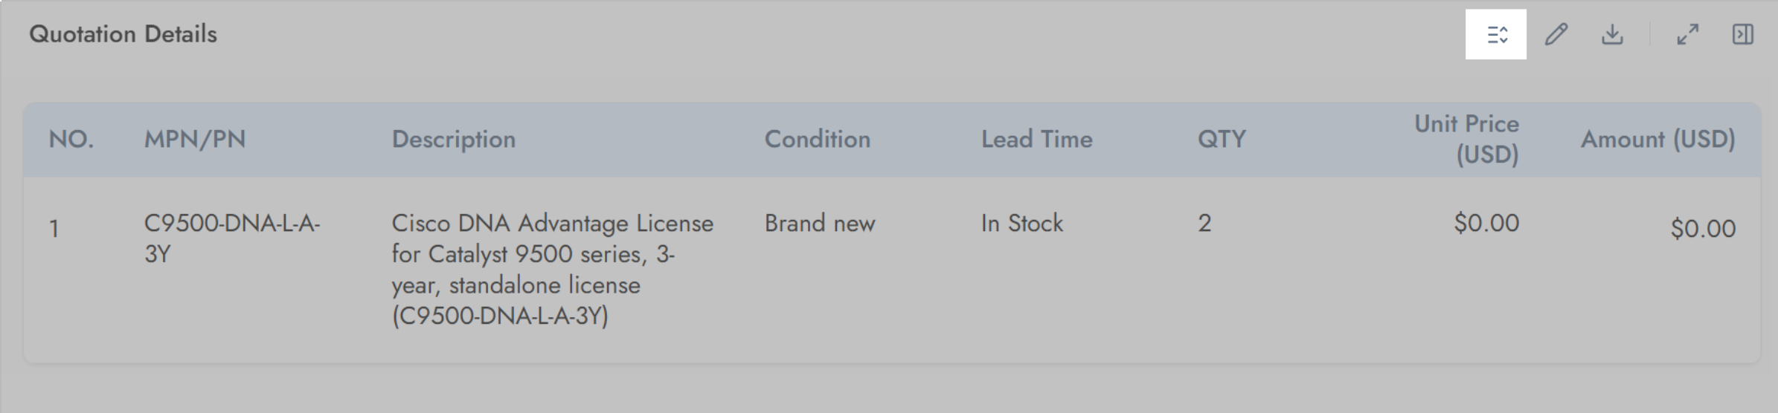Click the pencil edit icon
Viewport: 1778px width, 413px height.
click(x=1556, y=35)
